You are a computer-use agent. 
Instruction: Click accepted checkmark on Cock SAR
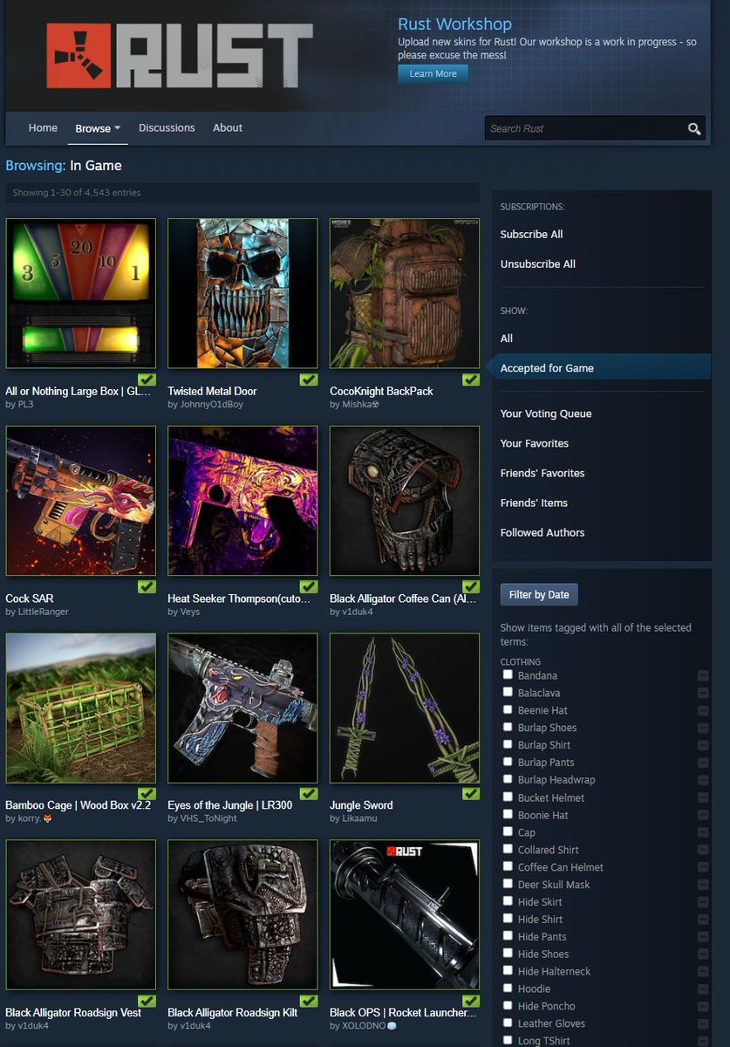(x=147, y=587)
